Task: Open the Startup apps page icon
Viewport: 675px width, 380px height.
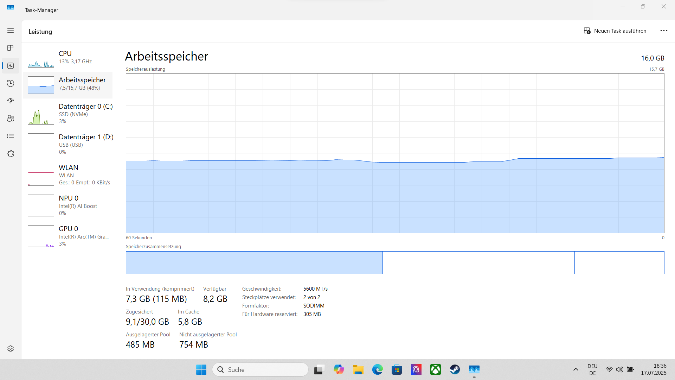Action: point(11,101)
